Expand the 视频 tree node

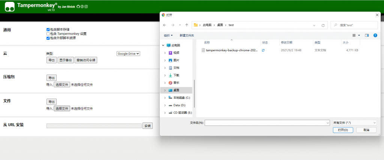165,52
